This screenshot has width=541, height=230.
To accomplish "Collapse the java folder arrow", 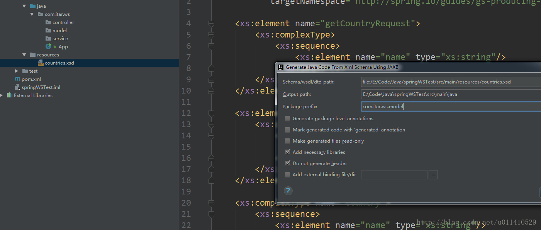I will [24, 6].
